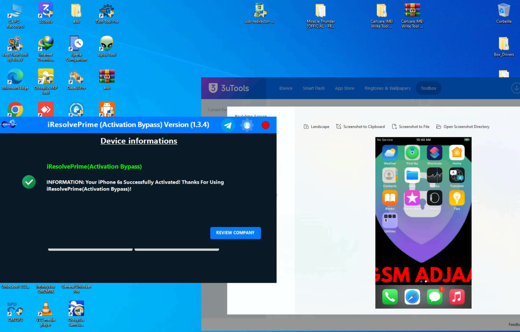The height and width of the screenshot is (332, 520).
Task: Click the red circle button in iResolvePrime
Action: pyautogui.click(x=266, y=125)
